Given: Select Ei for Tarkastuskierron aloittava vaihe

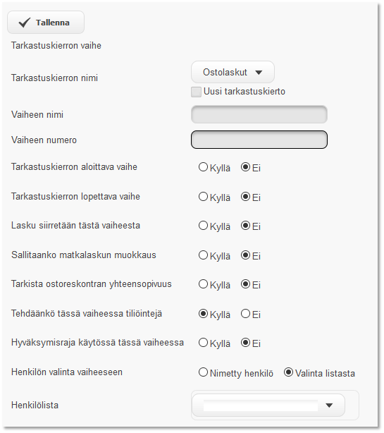Looking at the screenshot, I should coord(245,167).
